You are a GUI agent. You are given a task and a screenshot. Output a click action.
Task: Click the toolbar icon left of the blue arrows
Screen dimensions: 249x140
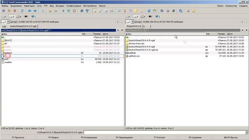22,11
